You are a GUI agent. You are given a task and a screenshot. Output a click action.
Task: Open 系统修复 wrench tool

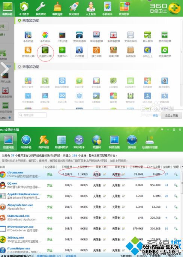pyautogui.click(x=40, y=9)
